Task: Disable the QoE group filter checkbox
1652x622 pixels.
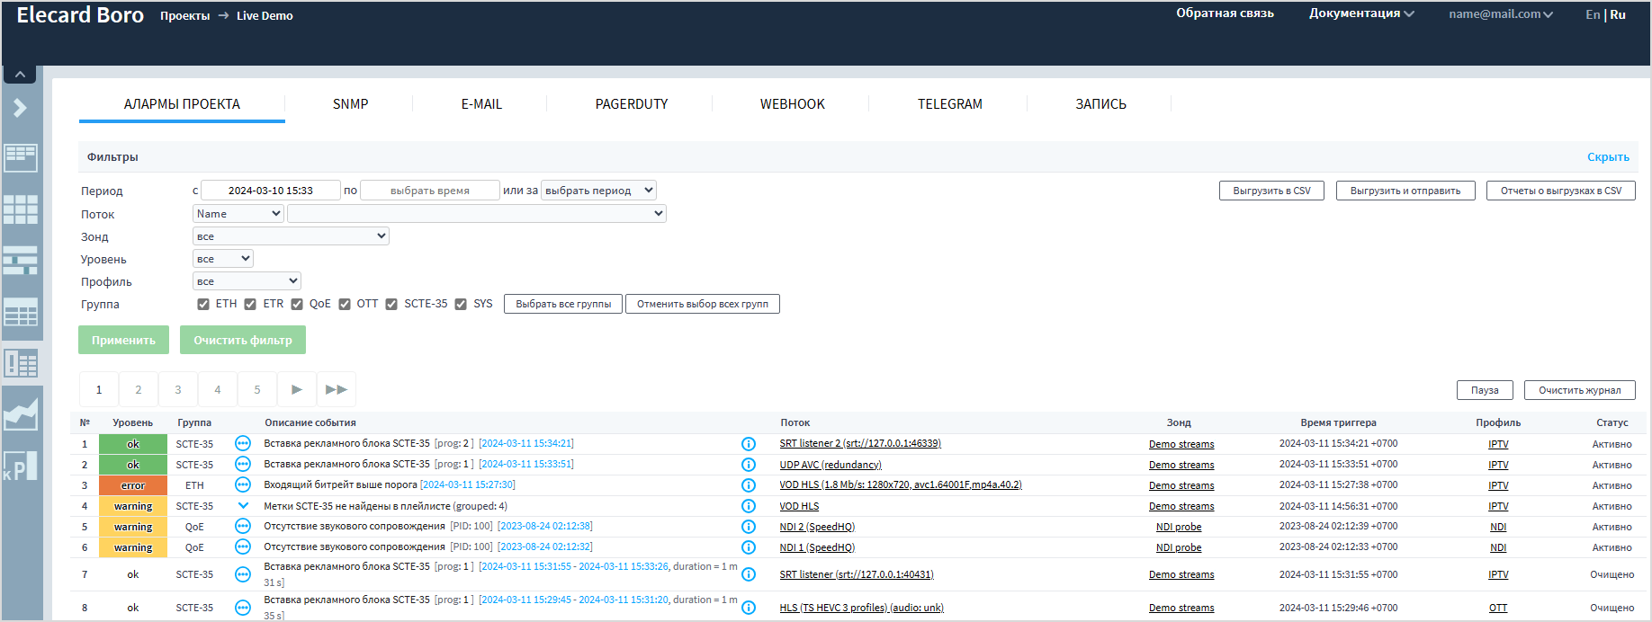Action: click(x=297, y=305)
